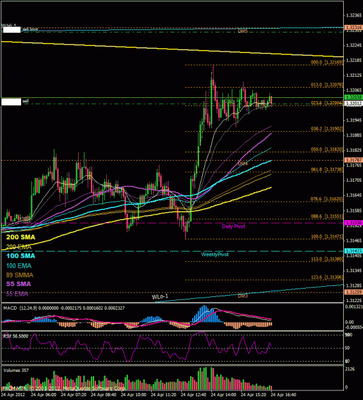363x400 pixels.
Task: Click the WeeklyPivot line label
Action: click(214, 254)
